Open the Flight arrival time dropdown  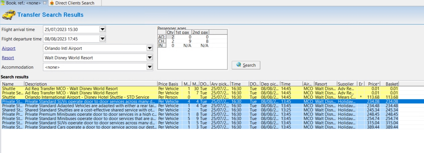click(102, 29)
